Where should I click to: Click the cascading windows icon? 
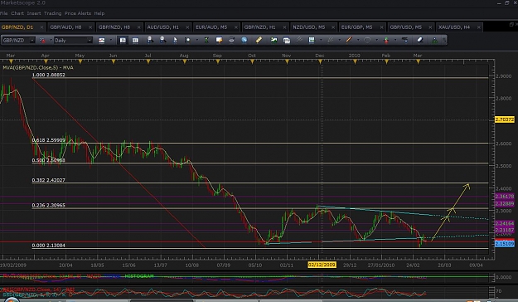(287, 41)
